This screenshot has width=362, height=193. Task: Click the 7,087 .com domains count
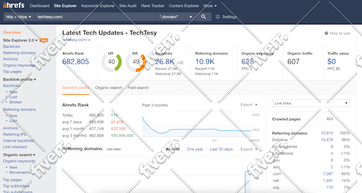click(x=328, y=174)
